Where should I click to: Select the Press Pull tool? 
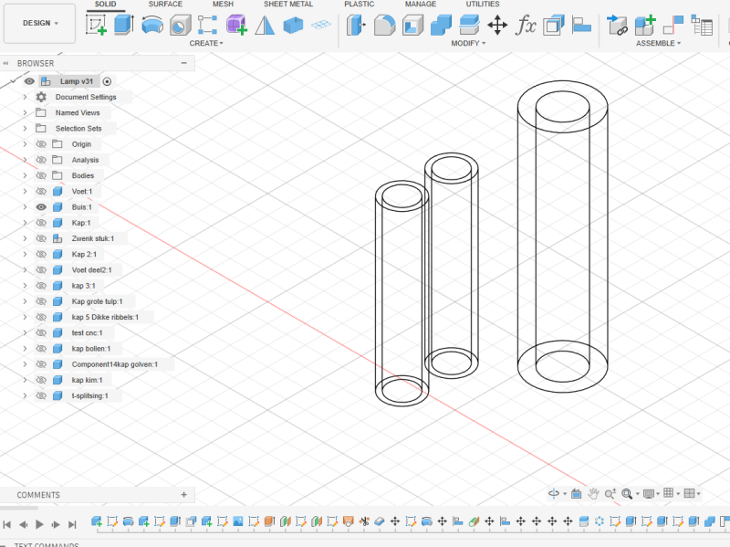click(x=356, y=25)
